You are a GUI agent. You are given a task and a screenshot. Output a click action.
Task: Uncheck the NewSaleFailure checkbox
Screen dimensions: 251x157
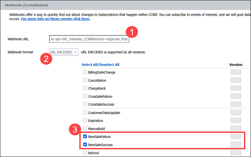[85, 137]
